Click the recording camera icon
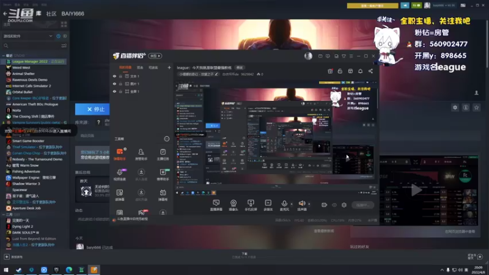489x275 pixels. [x=324, y=205]
